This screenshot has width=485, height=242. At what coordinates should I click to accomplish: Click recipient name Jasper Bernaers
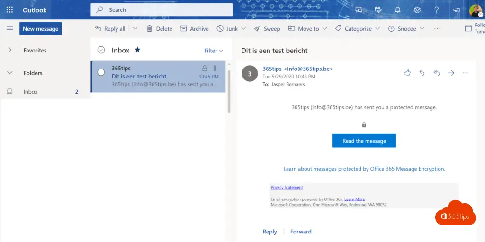(288, 84)
